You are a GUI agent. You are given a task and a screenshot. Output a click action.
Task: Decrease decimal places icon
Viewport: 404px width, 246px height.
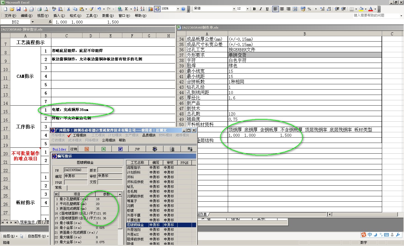[329, 9]
